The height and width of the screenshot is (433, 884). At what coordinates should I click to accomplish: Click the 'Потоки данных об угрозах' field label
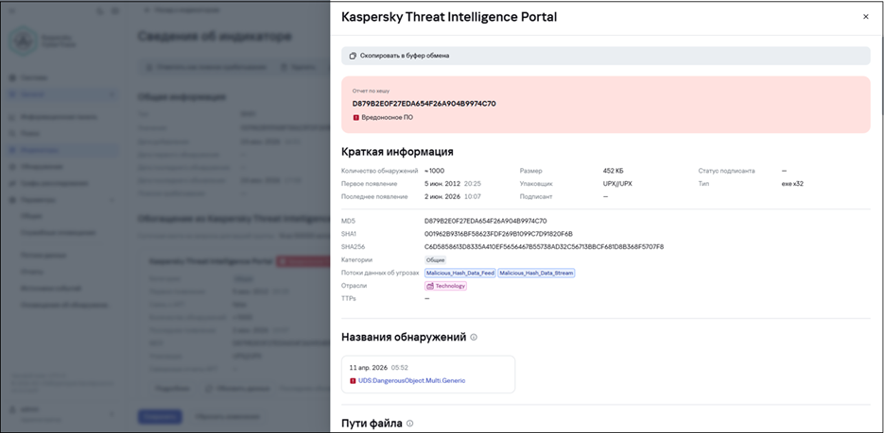tap(381, 273)
